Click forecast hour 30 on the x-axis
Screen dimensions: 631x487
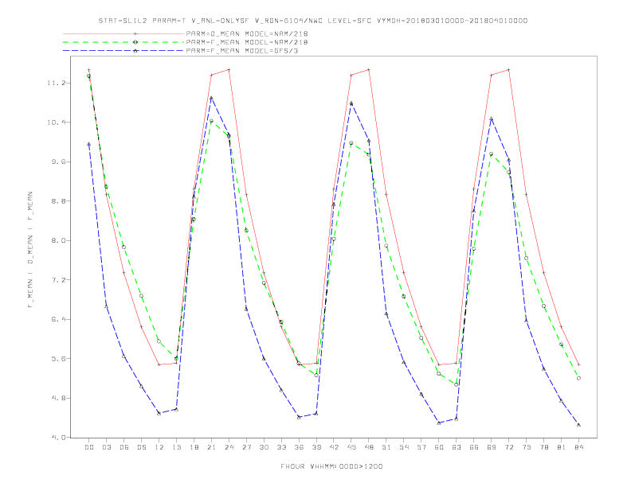pyautogui.click(x=264, y=447)
